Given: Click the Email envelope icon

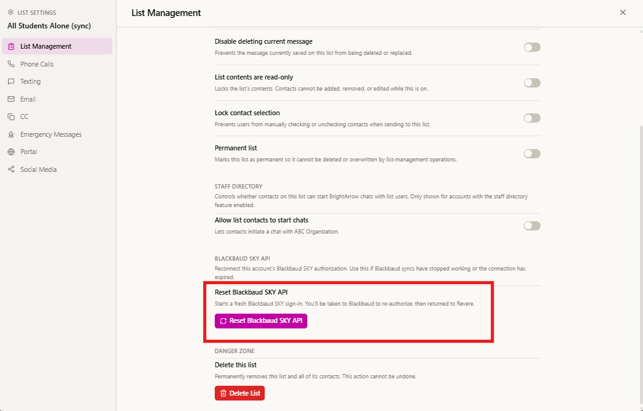Looking at the screenshot, I should point(11,99).
